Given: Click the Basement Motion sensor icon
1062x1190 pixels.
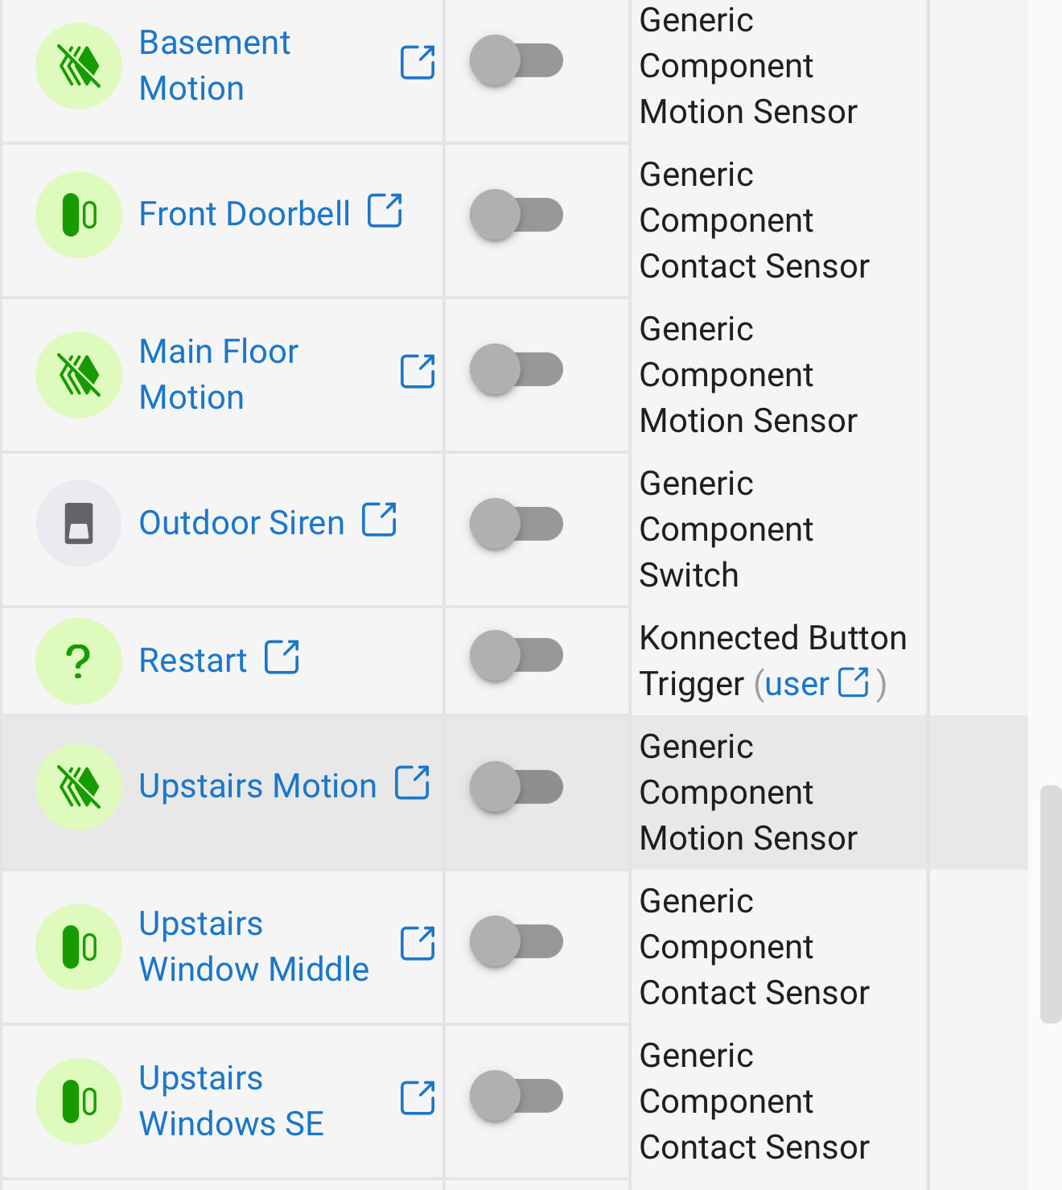Looking at the screenshot, I should 79,66.
